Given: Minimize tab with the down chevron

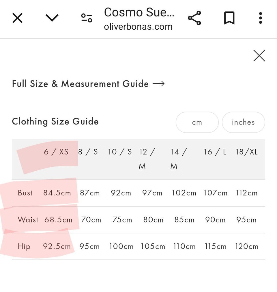Looking at the screenshot, I should coord(52,18).
